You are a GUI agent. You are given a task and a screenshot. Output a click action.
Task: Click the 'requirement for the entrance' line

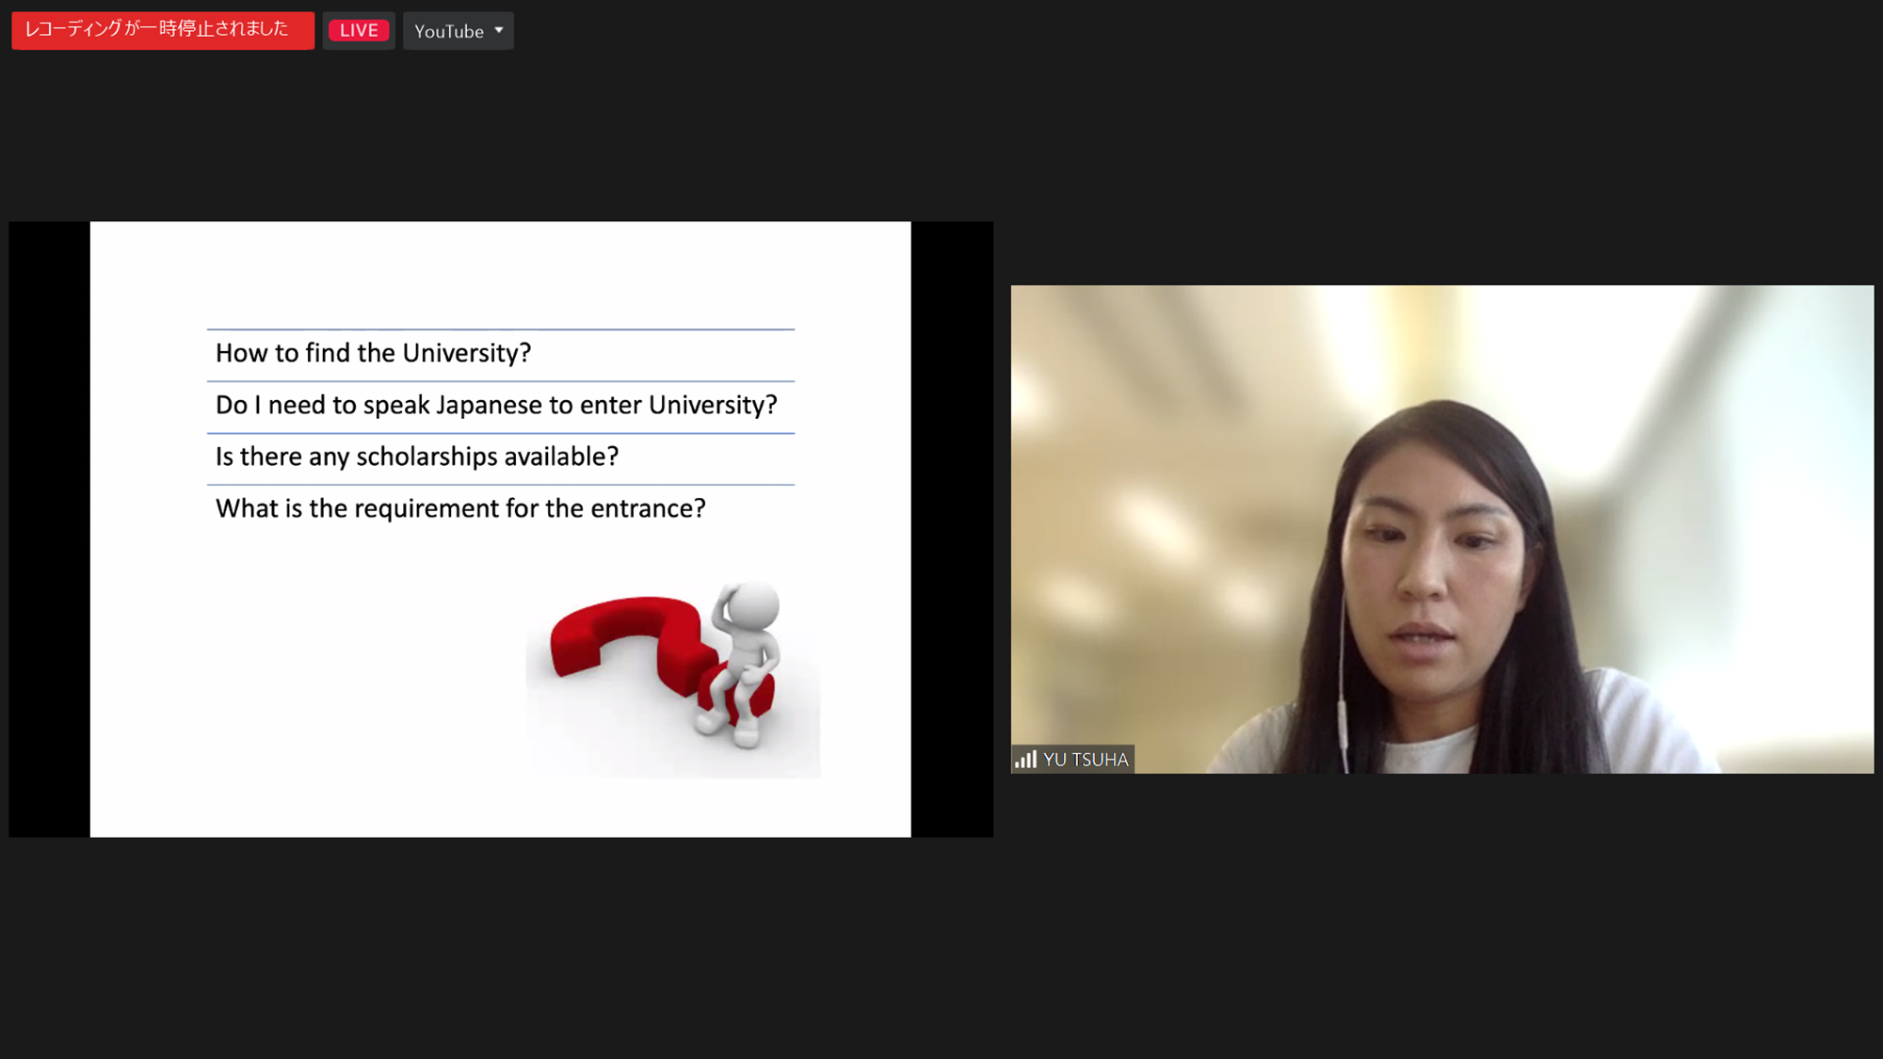(x=459, y=508)
